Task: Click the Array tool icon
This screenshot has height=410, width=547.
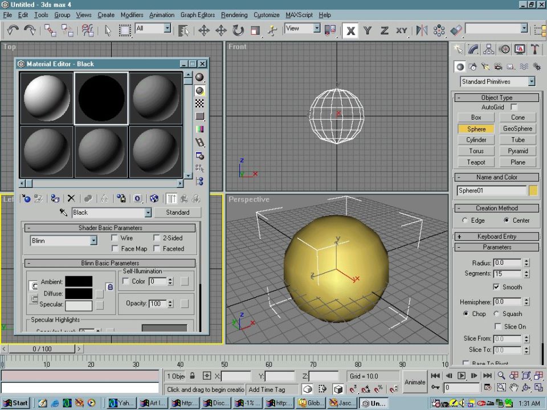Action: (x=439, y=30)
